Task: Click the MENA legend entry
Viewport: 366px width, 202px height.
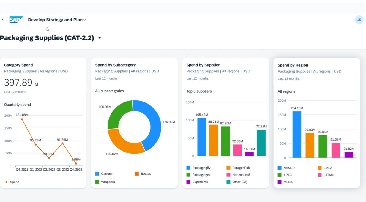Action: 285,182
